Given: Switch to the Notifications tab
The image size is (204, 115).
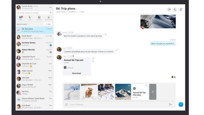Looking at the screenshot, I should pos(49,18).
